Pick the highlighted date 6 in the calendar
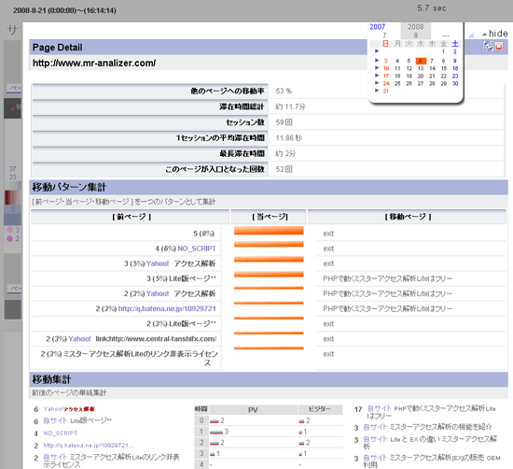The width and height of the screenshot is (513, 469). [421, 61]
